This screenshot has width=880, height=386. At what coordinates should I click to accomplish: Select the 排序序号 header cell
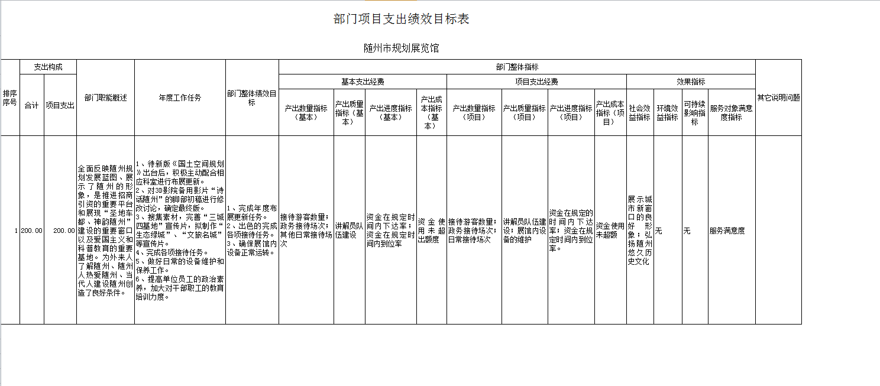(x=10, y=98)
